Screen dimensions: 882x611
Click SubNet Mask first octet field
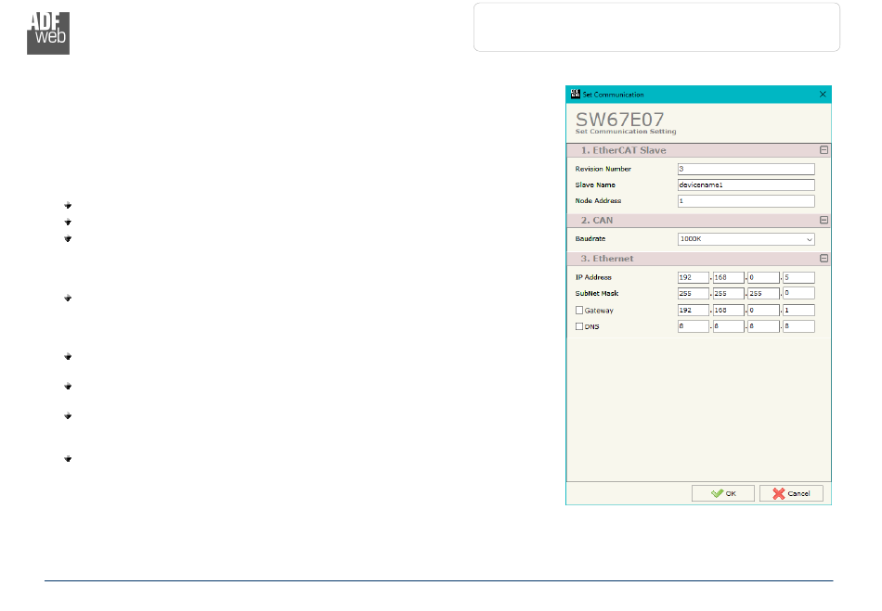click(693, 293)
